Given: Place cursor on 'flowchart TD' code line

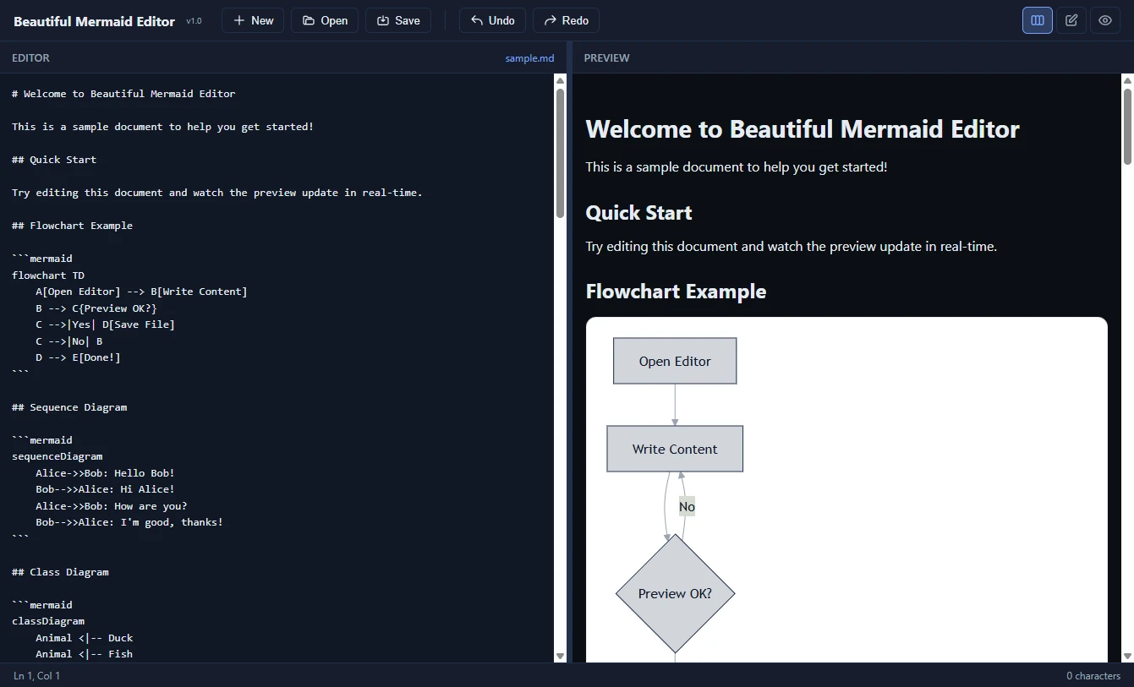Looking at the screenshot, I should click(48, 275).
